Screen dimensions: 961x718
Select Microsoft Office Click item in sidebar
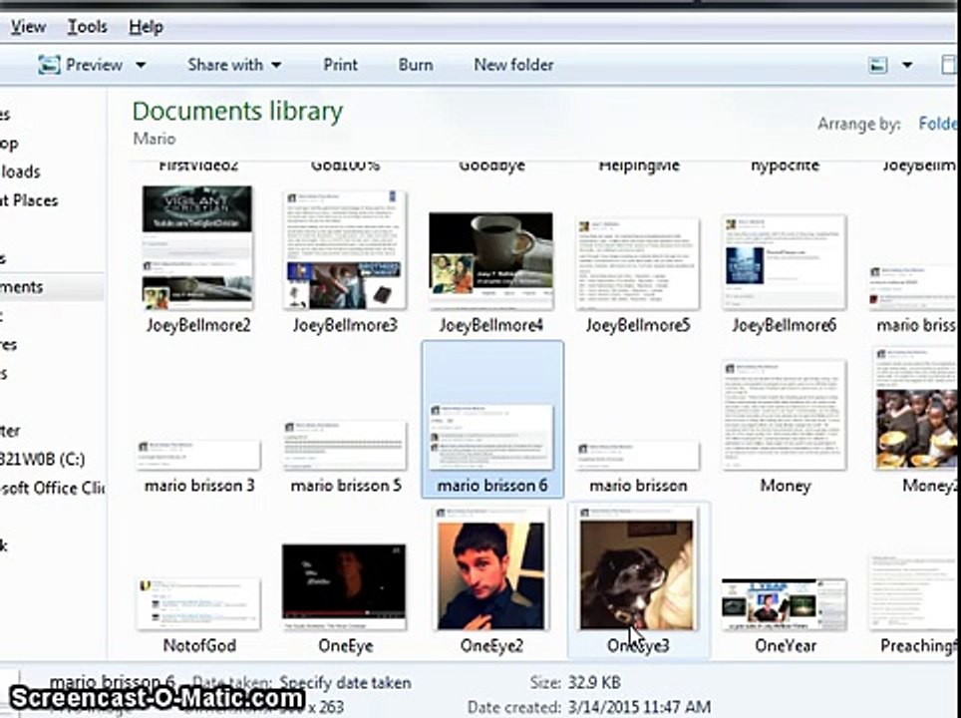(x=52, y=488)
